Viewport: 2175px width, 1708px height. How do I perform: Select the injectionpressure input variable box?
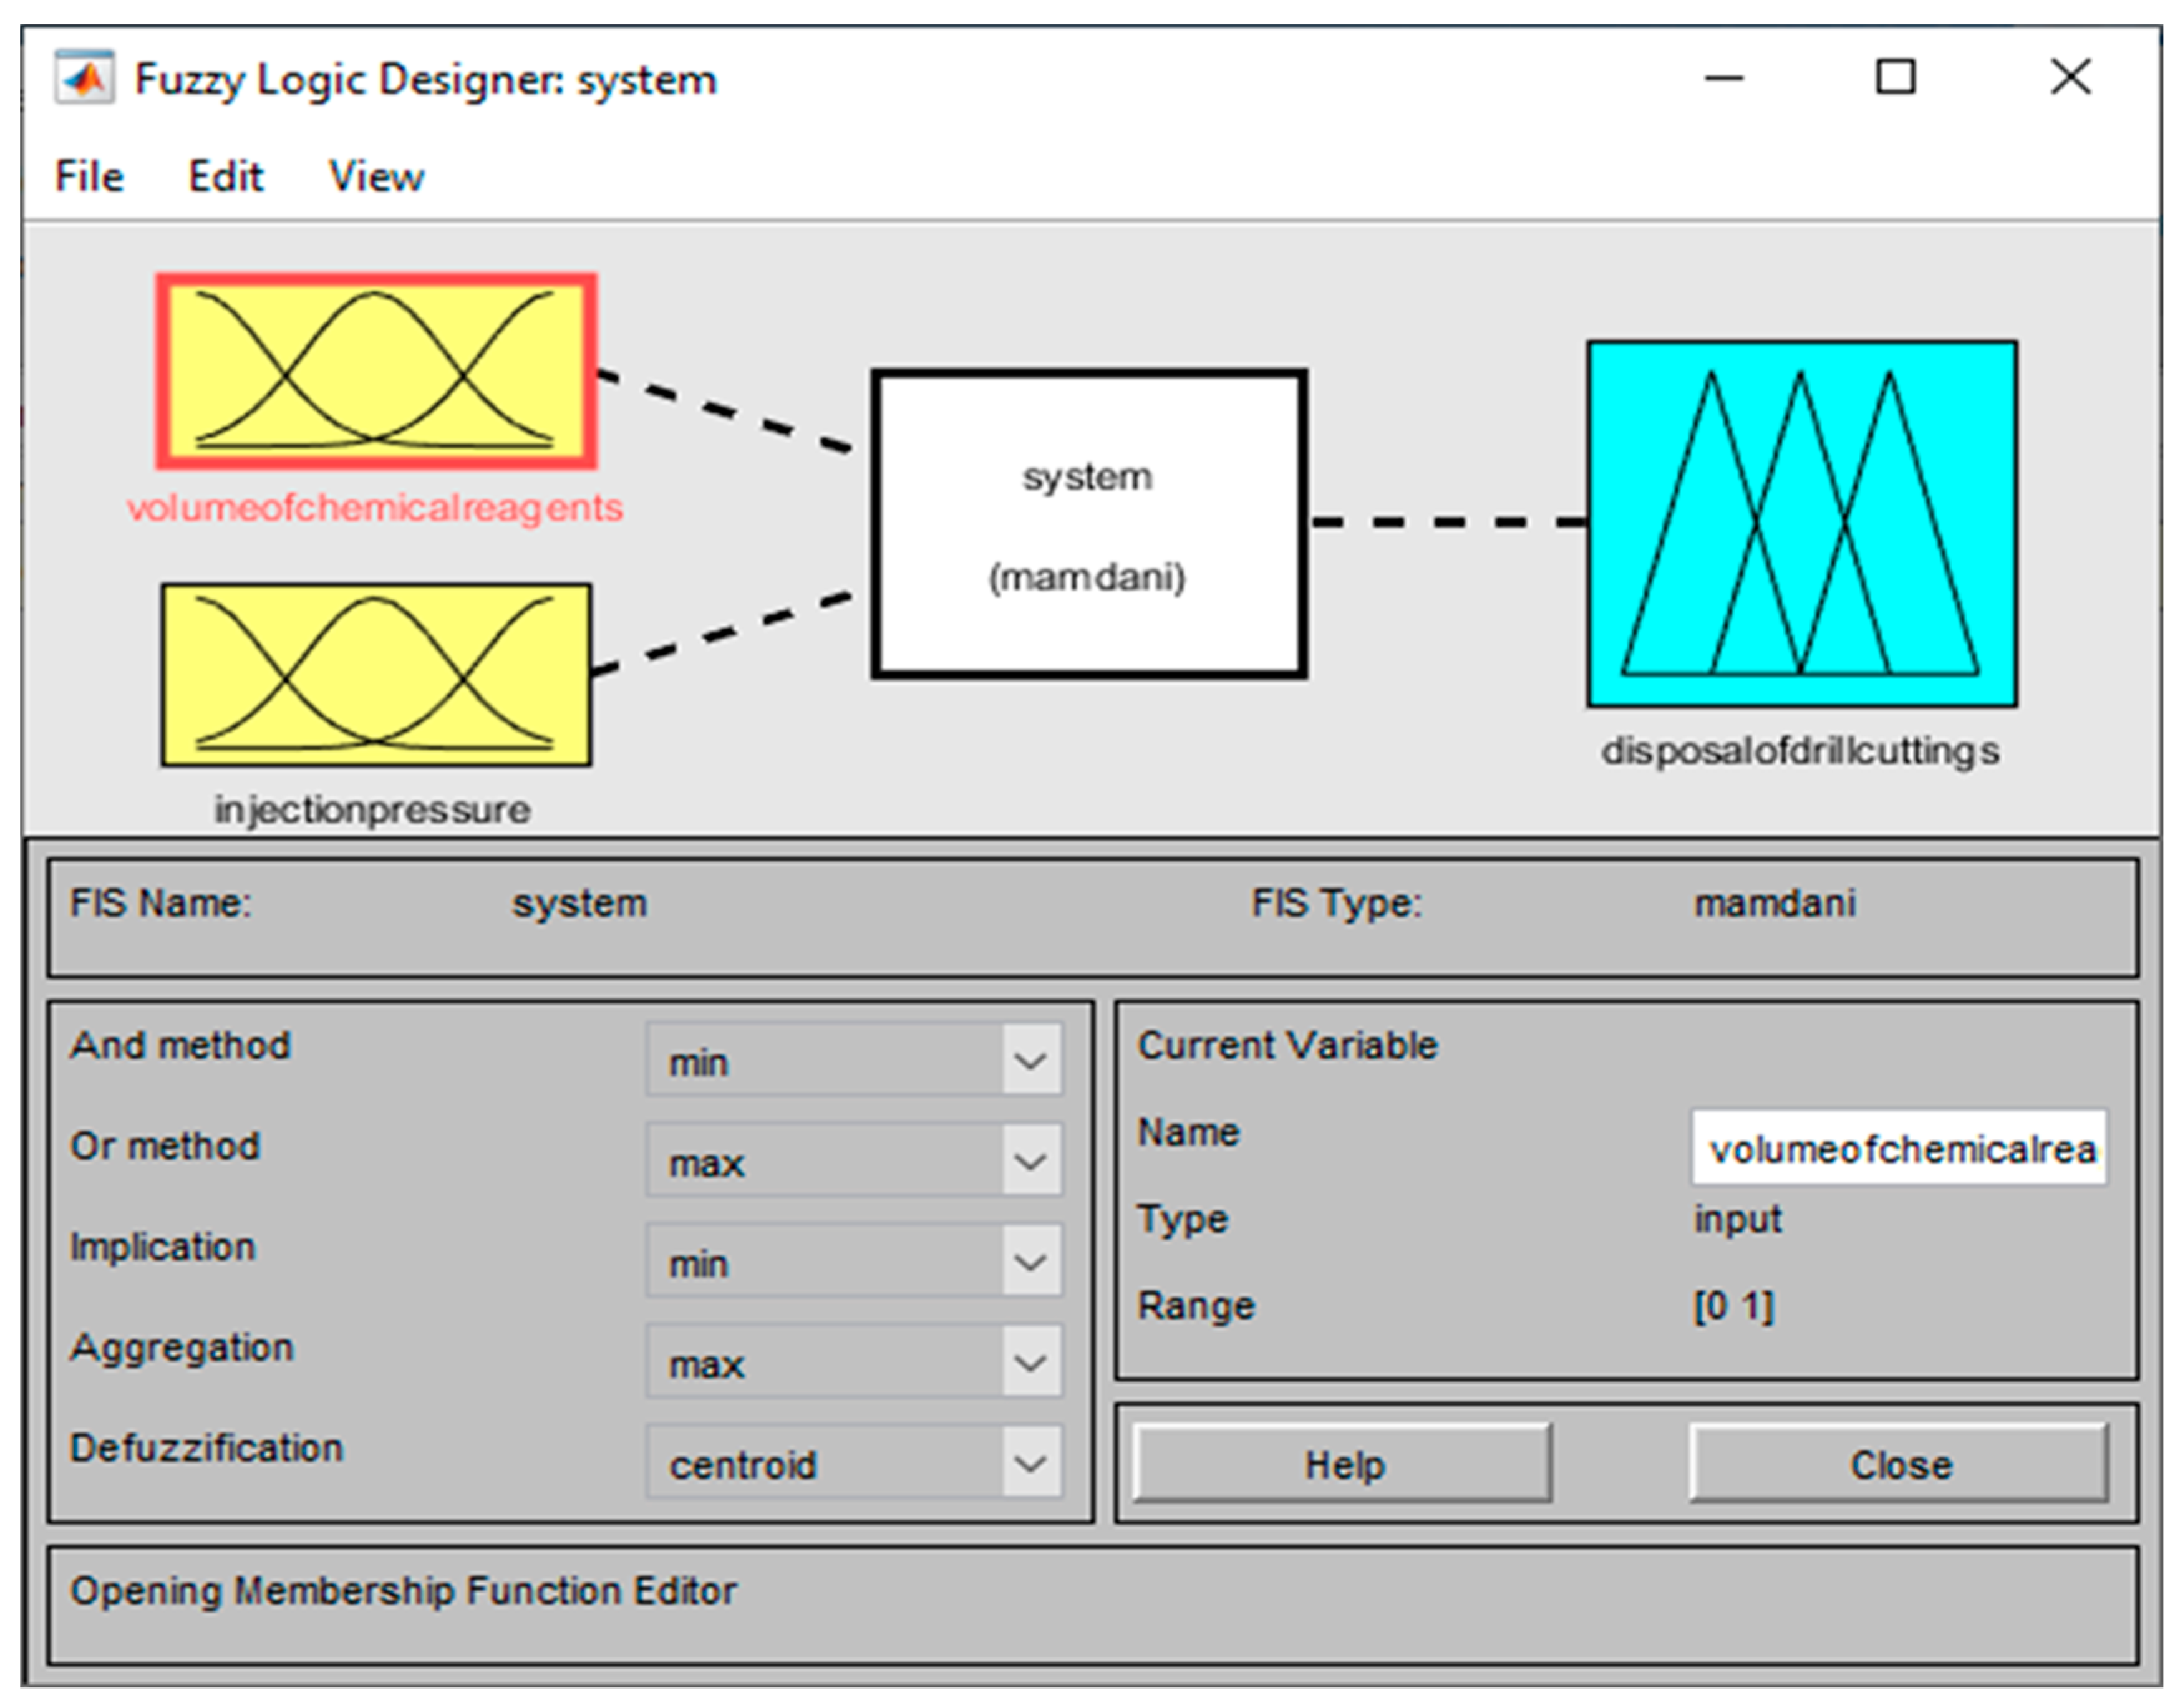click(x=376, y=675)
